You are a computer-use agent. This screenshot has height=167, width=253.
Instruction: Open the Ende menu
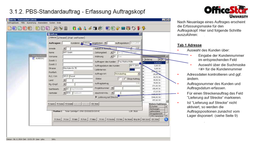(59, 23)
